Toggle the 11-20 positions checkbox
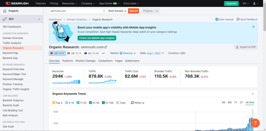The width and height of the screenshot is (266, 131). point(78,103)
